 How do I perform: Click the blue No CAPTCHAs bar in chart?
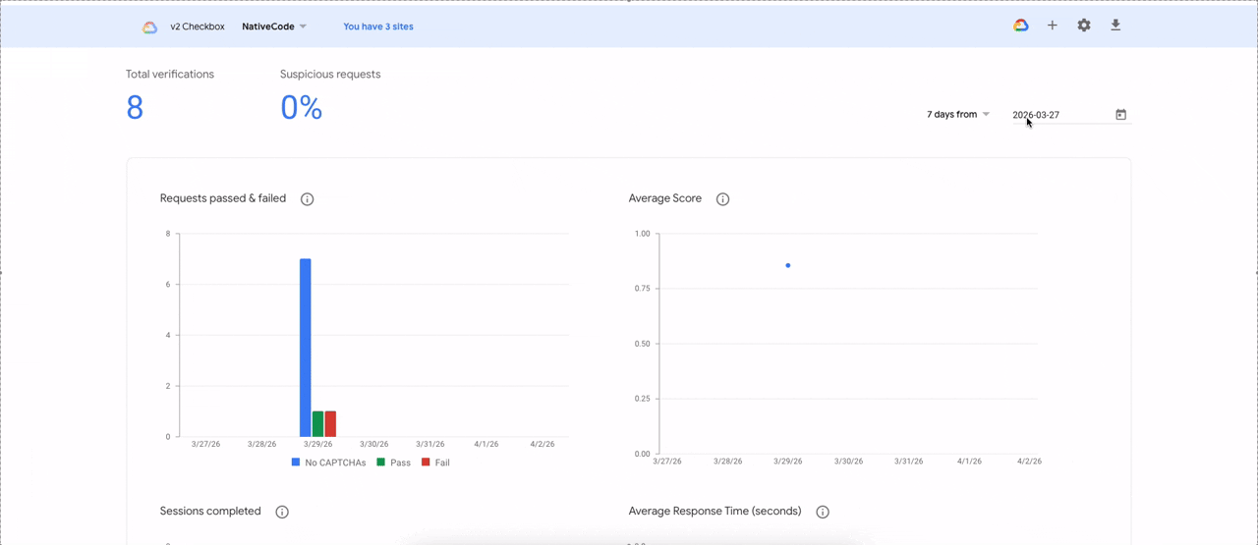[x=306, y=348]
